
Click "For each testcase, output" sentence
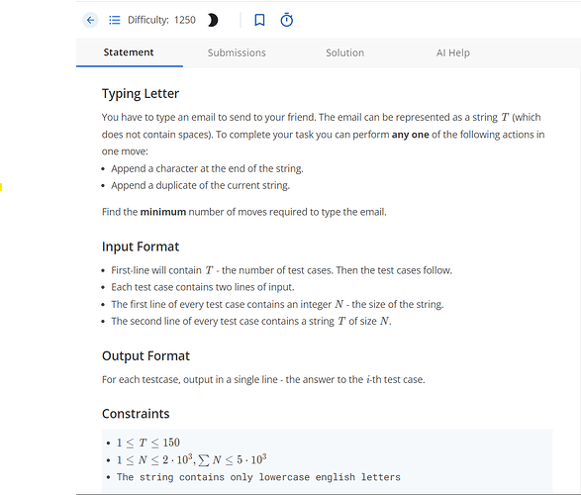click(x=263, y=380)
